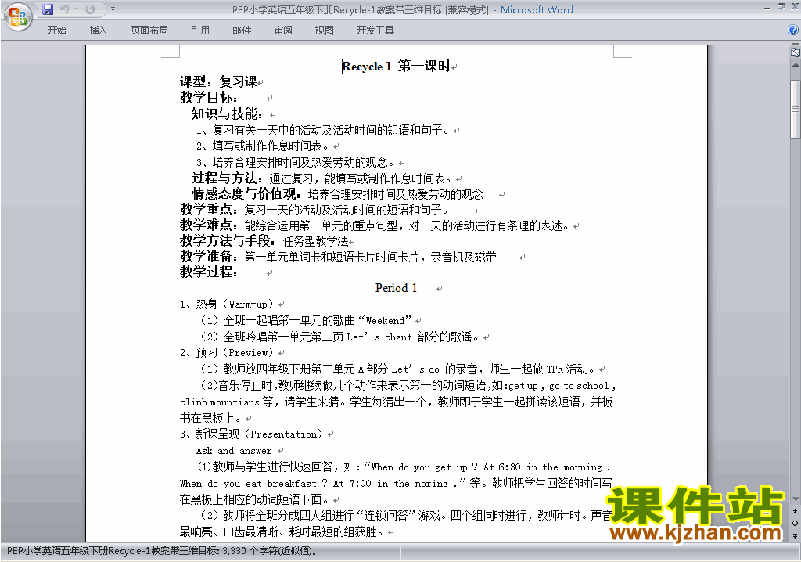This screenshot has width=801, height=562.
Task: Restore down the Word window
Action: (781, 6)
